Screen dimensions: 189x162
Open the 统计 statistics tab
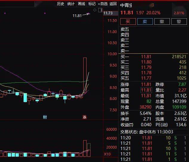71,4
